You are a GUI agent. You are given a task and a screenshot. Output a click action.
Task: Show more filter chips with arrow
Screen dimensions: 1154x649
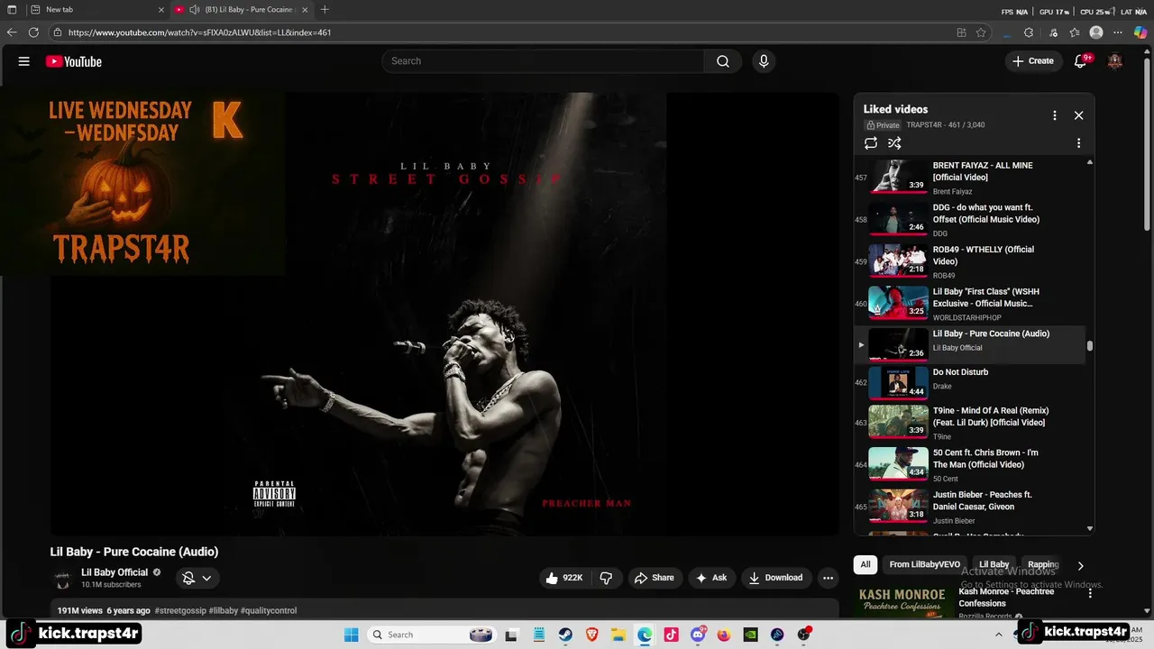[x=1080, y=565]
